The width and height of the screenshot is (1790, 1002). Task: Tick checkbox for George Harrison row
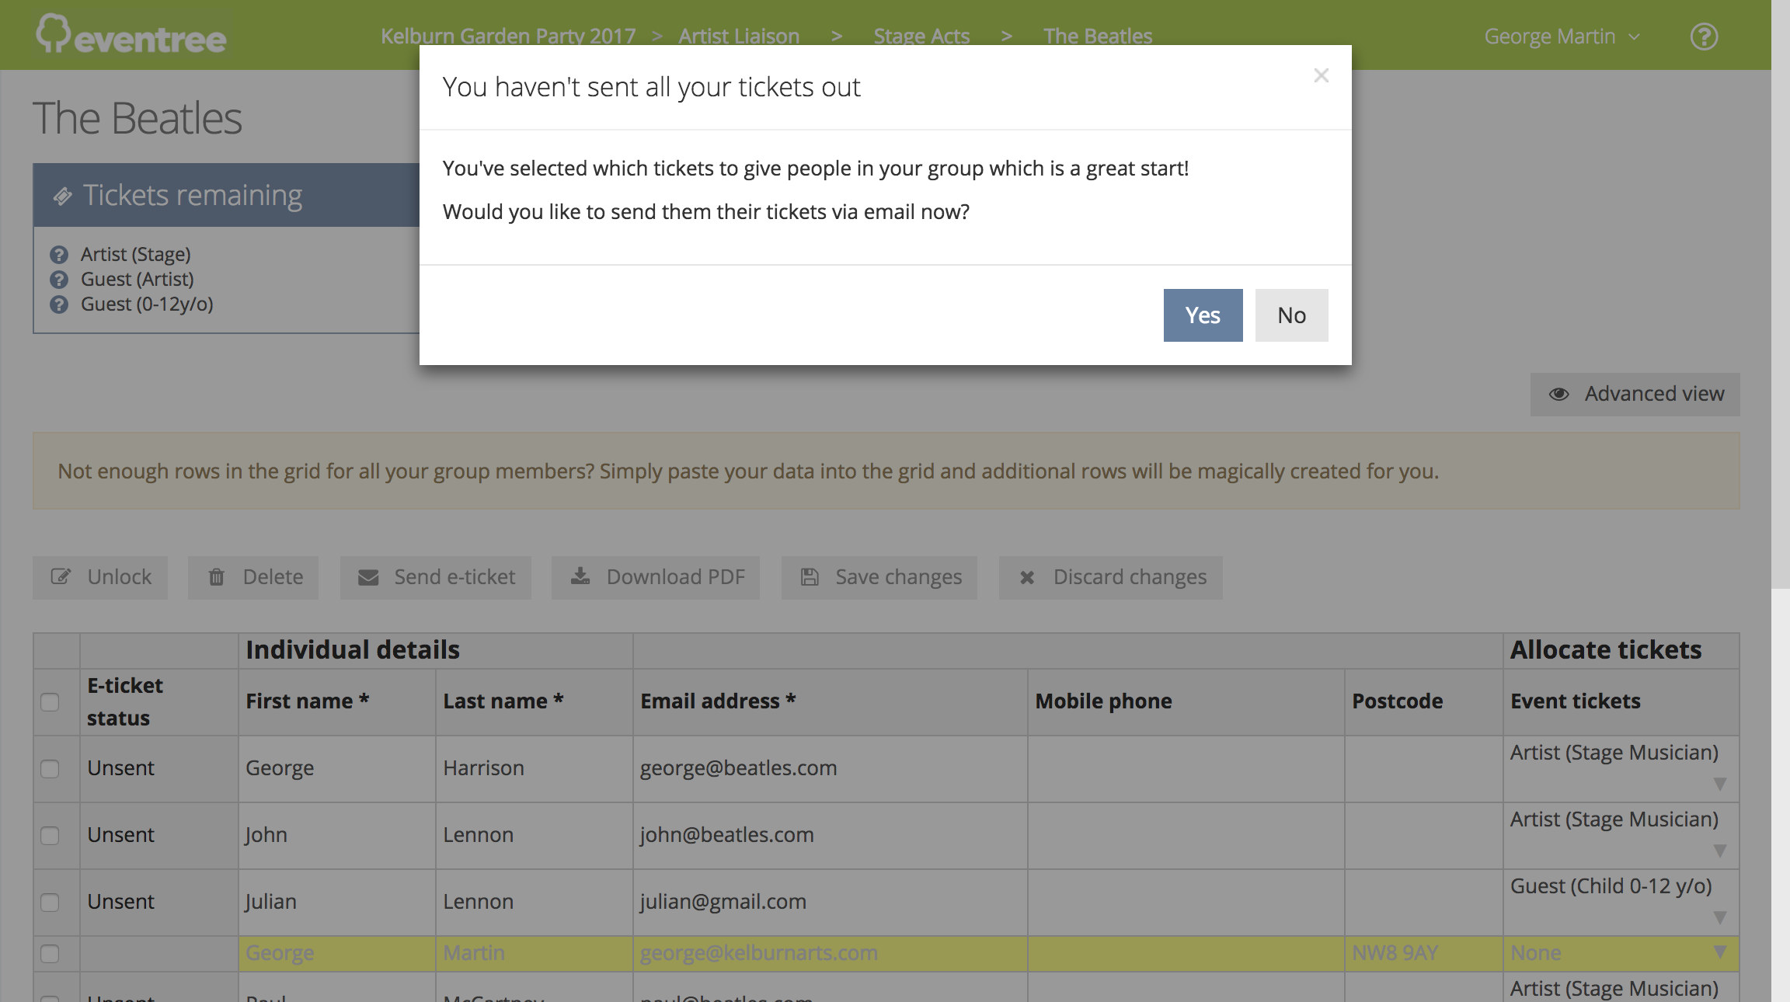tap(50, 769)
